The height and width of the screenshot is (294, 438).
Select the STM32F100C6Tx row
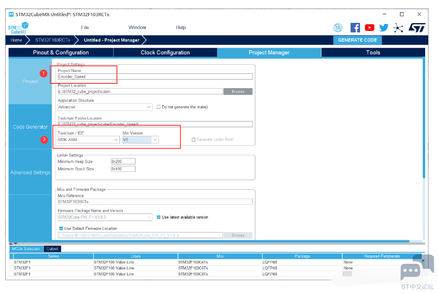216,268
